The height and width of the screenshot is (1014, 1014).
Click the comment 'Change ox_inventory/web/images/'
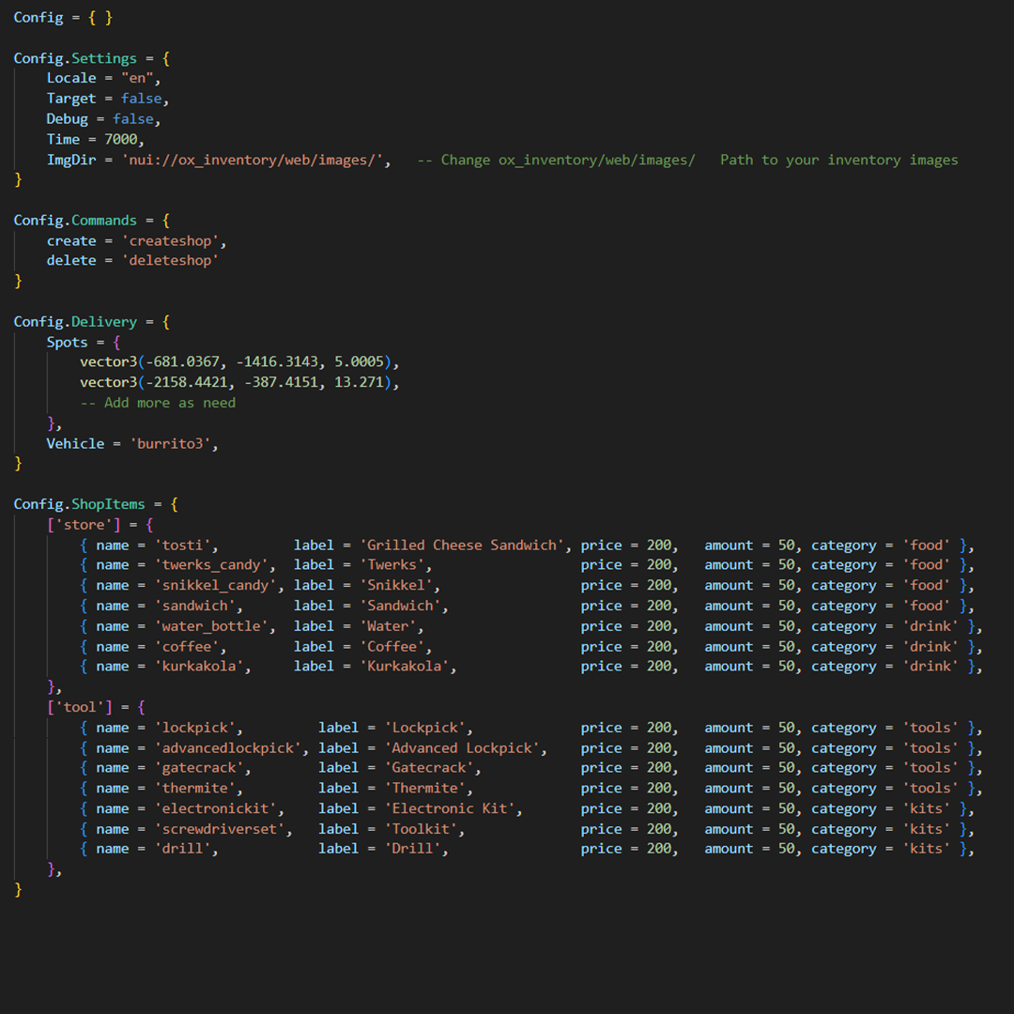coord(568,160)
